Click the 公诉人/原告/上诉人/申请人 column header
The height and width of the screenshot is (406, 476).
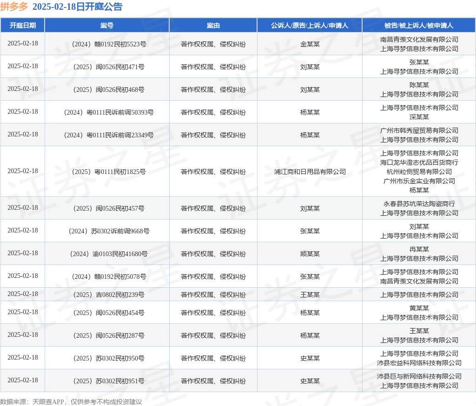coord(310,26)
